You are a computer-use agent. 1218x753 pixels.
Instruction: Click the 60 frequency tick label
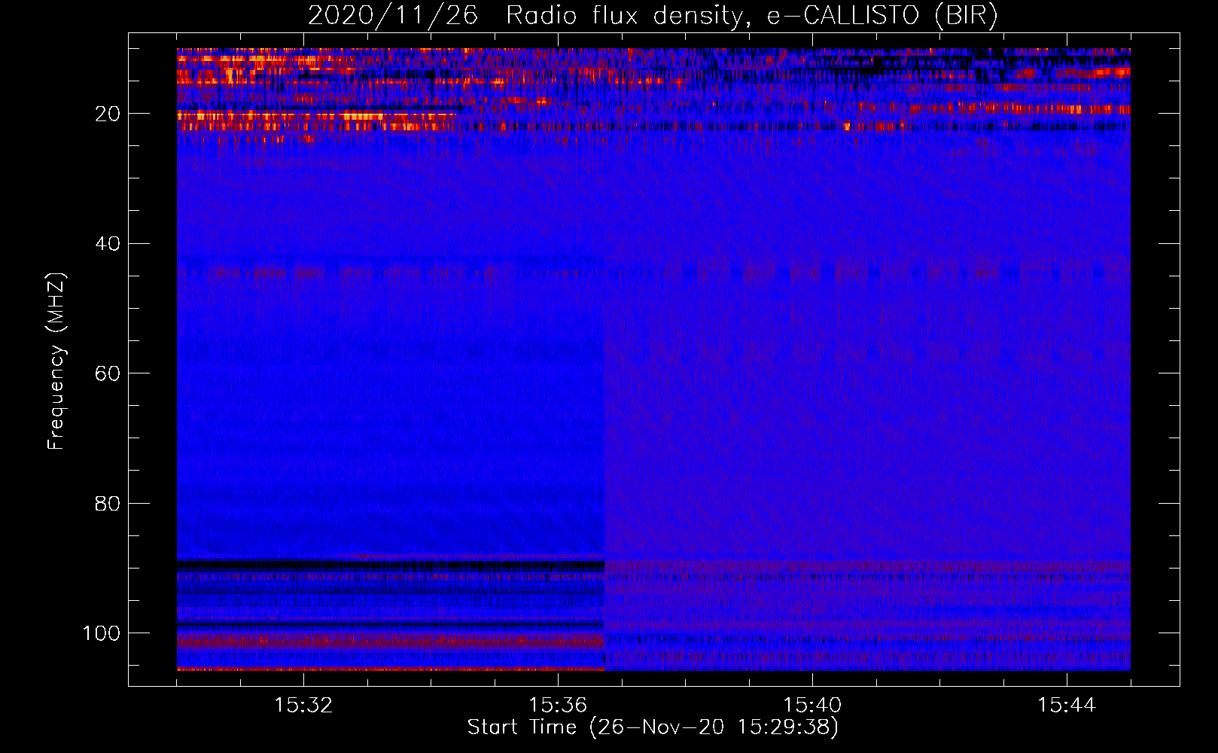[108, 373]
